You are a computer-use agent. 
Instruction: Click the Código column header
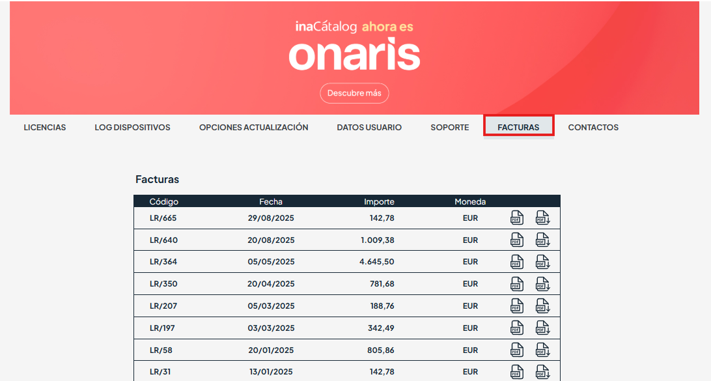163,201
